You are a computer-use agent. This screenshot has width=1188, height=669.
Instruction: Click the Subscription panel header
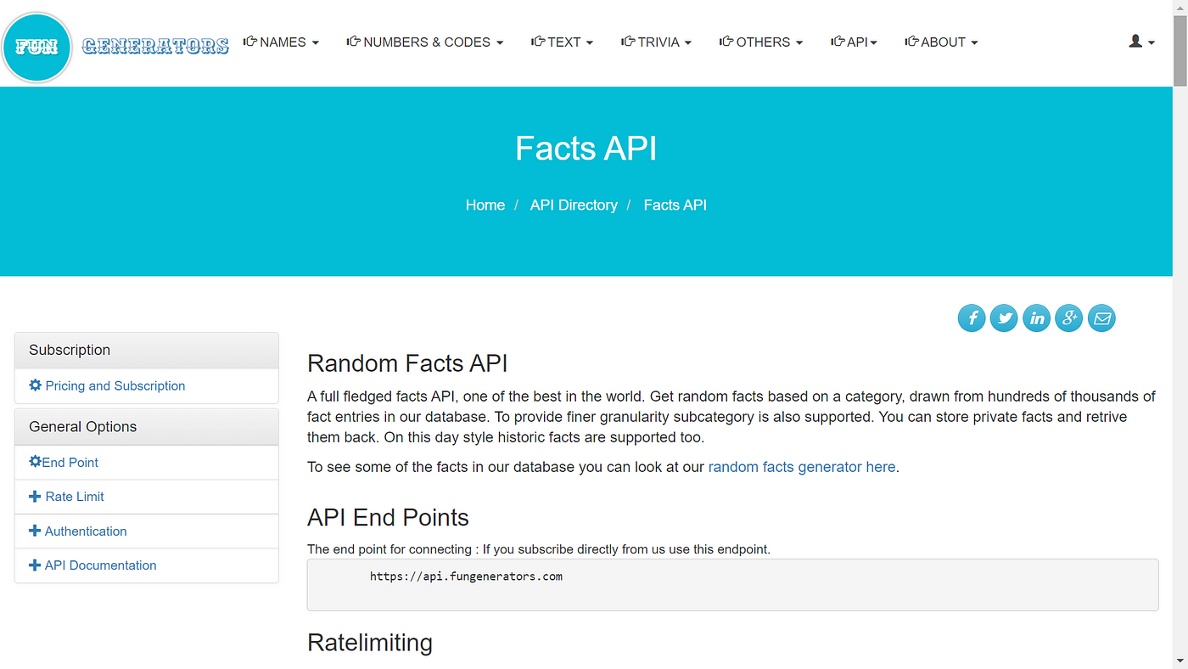coord(147,350)
